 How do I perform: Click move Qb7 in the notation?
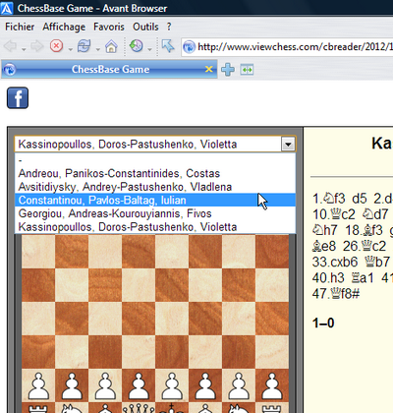377,262
